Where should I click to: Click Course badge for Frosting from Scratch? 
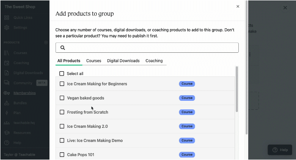pyautogui.click(x=187, y=112)
